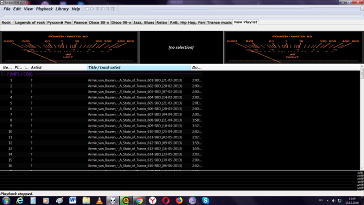364x205 pixels.
Task: Click the seek bar below the menu
Action: (x=182, y=16)
